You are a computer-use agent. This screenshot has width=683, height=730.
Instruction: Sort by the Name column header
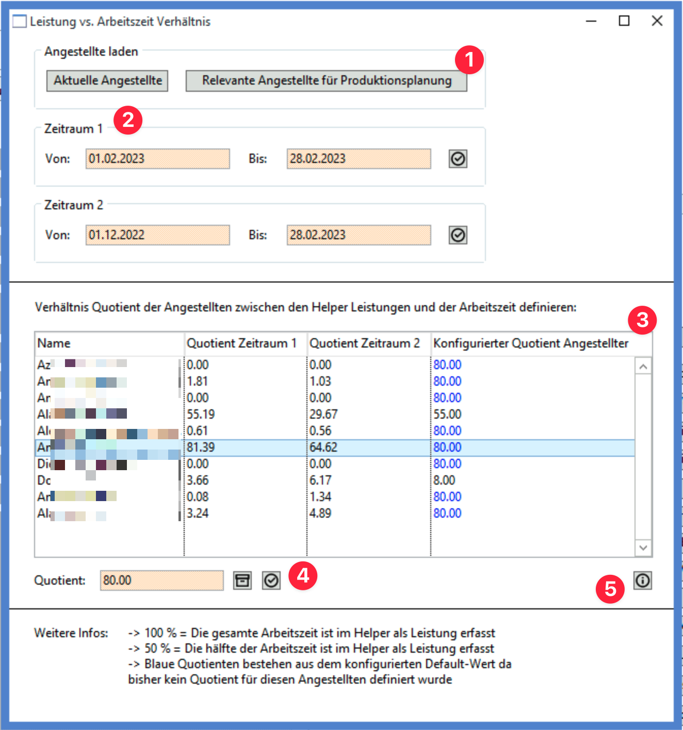point(108,343)
